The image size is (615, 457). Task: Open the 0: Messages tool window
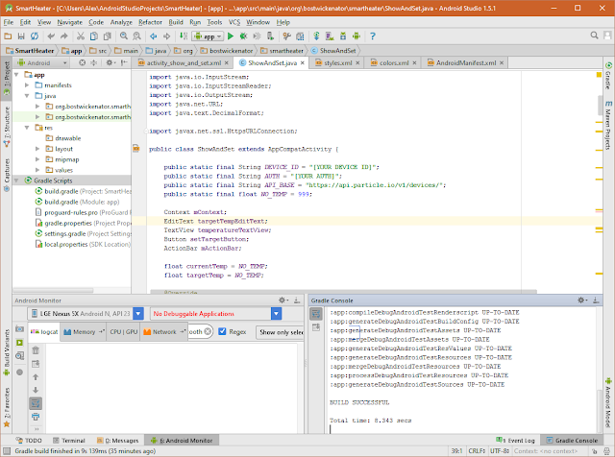(117, 440)
